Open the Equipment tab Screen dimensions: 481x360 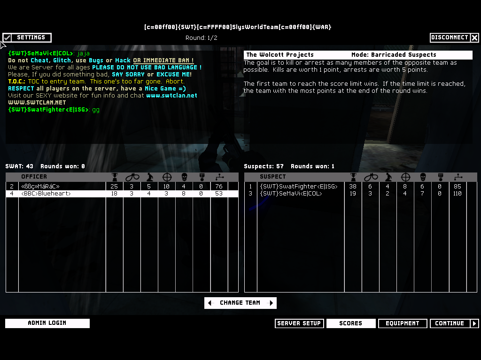coord(403,323)
